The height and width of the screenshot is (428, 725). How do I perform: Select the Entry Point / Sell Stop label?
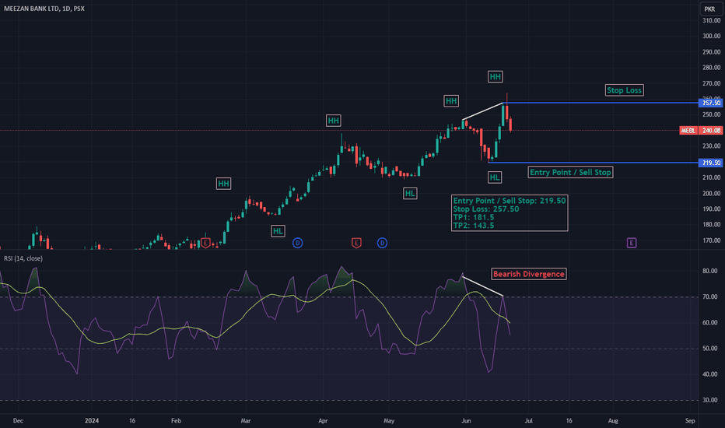tap(570, 172)
